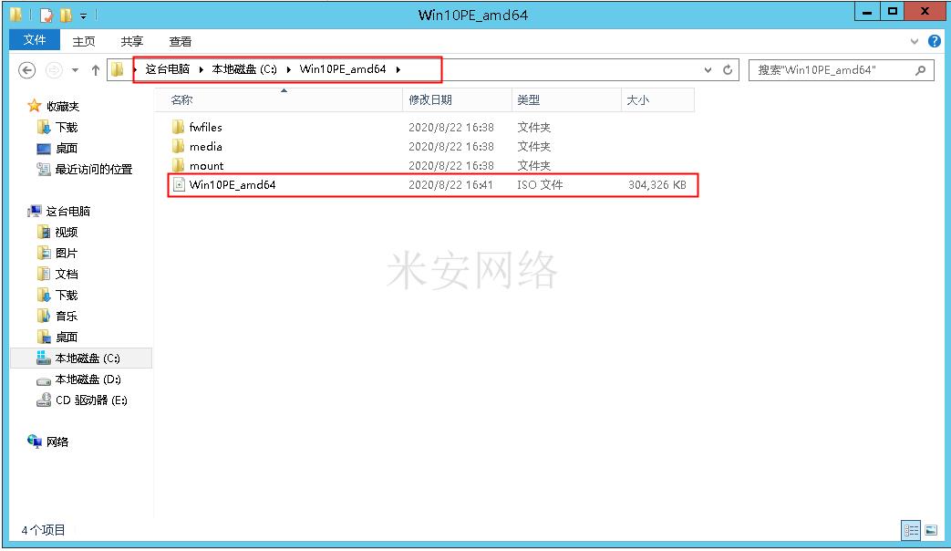Click the new folder quick access icon

pyautogui.click(x=65, y=15)
